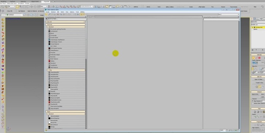Image resolution: width=265 pixels, height=133 pixels.
Task: Collapse the Maps group header
Action: point(65,112)
